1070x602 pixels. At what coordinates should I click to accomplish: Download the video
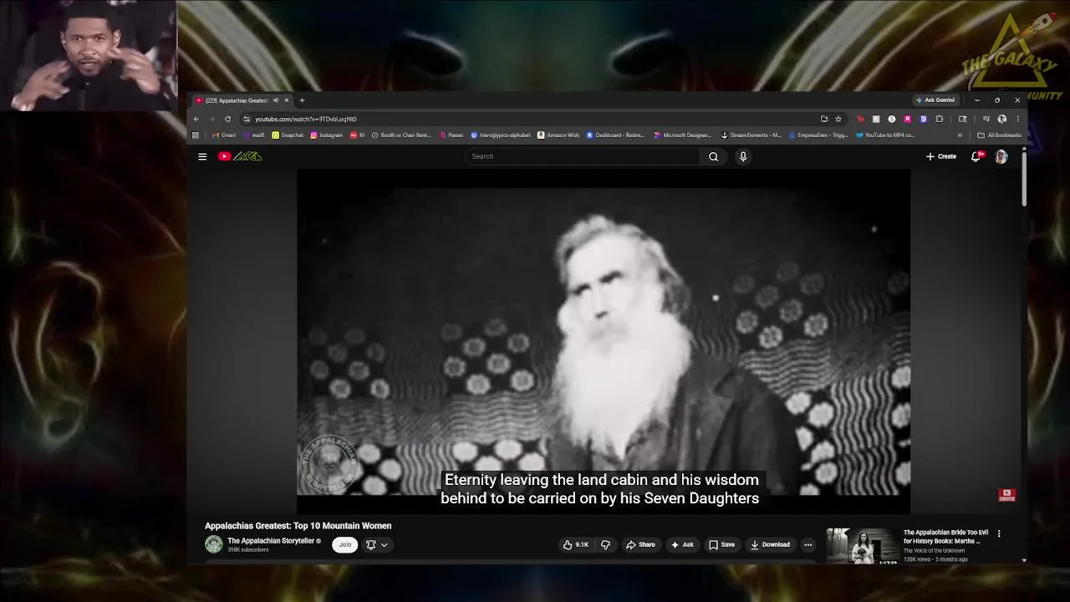[770, 544]
